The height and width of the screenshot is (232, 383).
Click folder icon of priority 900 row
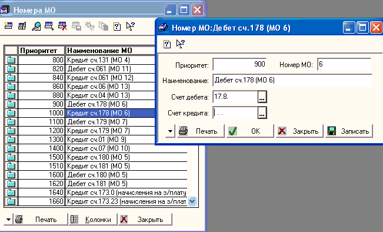[11, 104]
